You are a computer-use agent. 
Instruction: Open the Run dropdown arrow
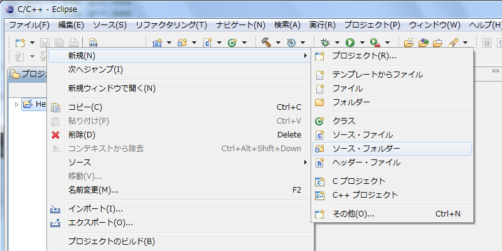tap(362, 43)
